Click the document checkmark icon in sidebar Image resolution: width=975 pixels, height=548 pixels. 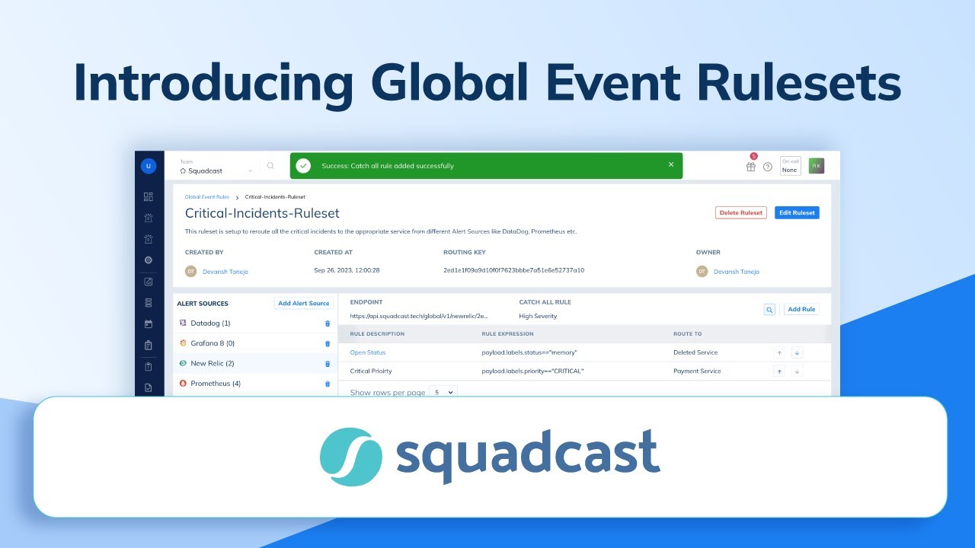click(x=149, y=387)
